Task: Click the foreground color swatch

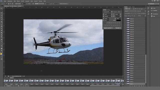Action: coord(1,54)
